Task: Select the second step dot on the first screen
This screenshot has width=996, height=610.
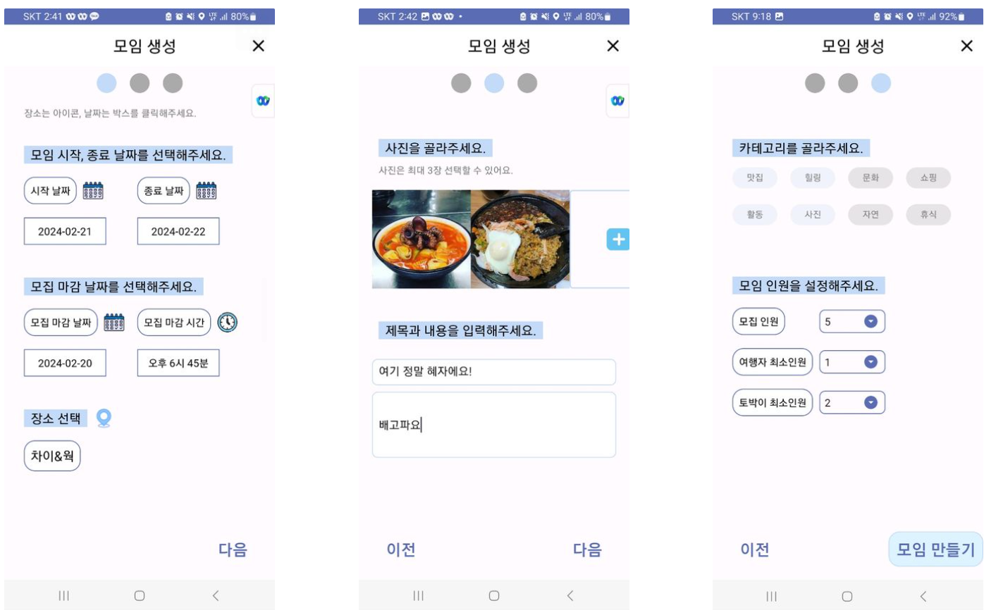Action: (x=140, y=83)
